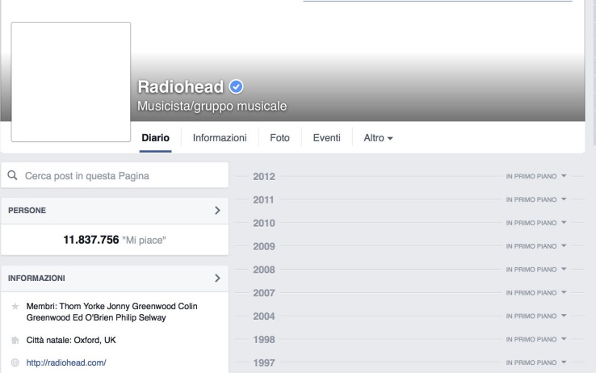This screenshot has height=373, width=596.
Task: Focus the 'Cerca post in questa Pagina' search field
Action: (115, 175)
